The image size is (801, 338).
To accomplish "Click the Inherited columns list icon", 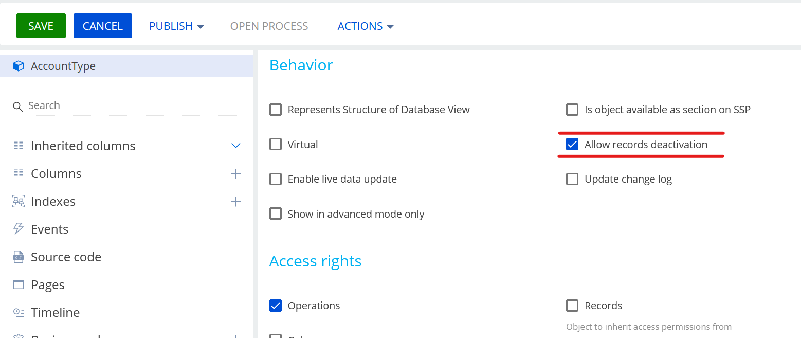I will [19, 146].
